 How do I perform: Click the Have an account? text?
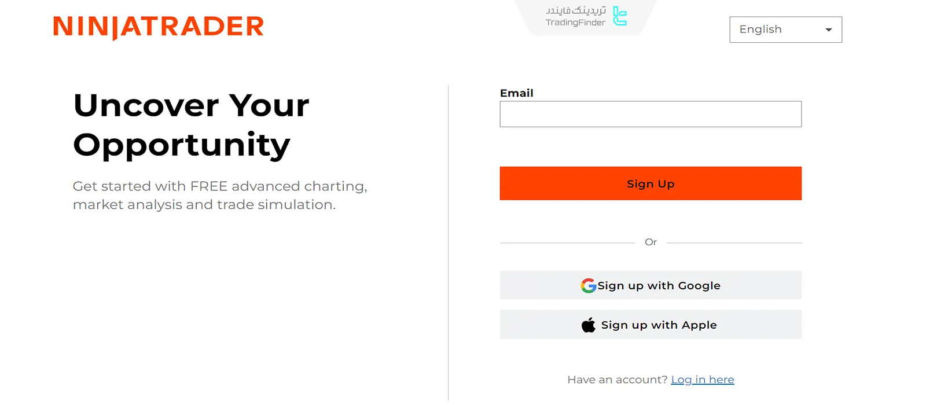[x=617, y=380]
